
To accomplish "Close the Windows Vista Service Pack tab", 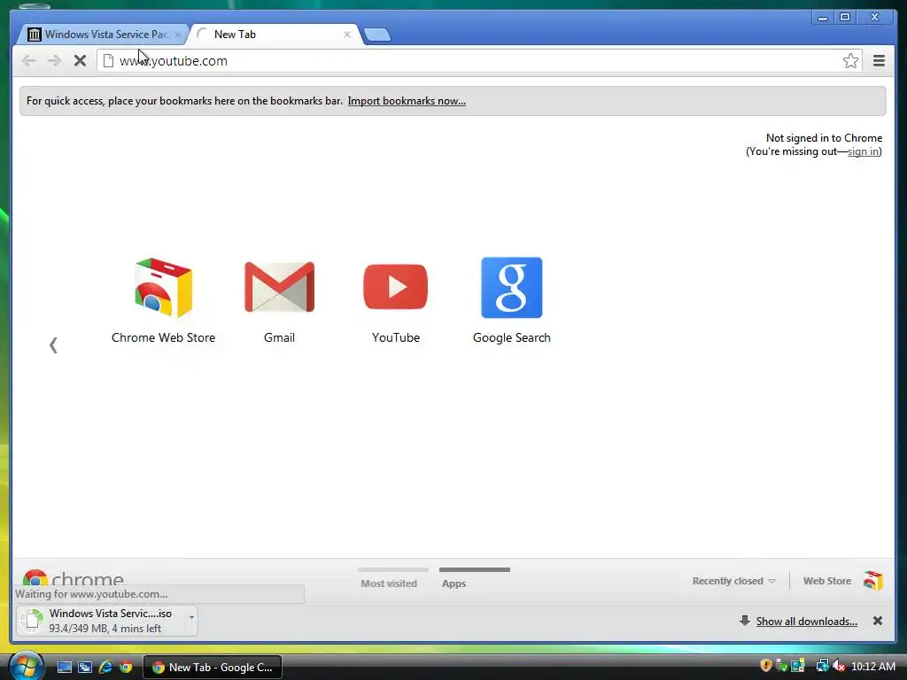I will pos(177,35).
